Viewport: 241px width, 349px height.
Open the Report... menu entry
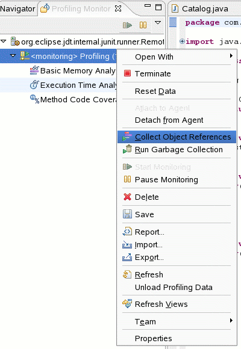[149, 232]
